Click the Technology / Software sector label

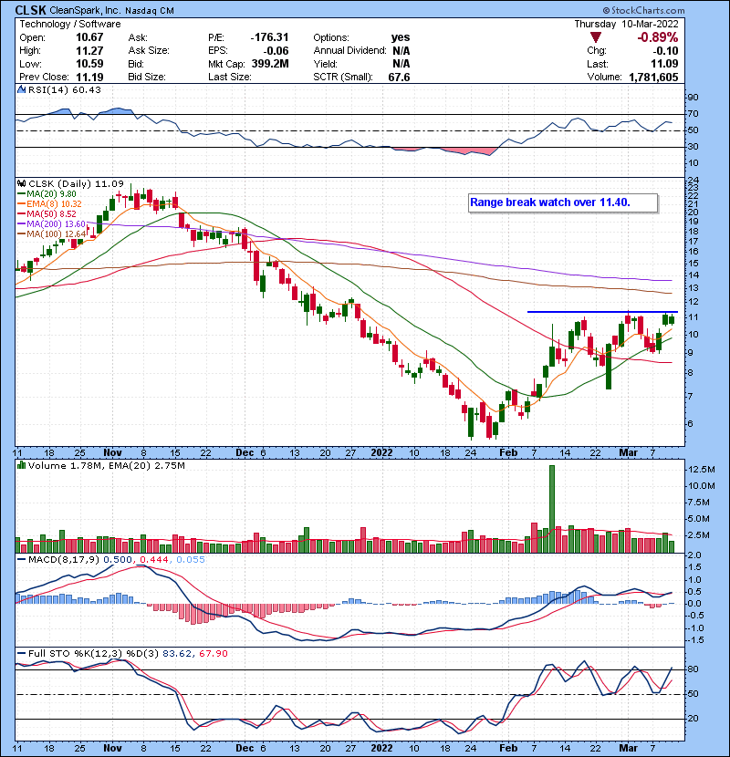click(70, 24)
